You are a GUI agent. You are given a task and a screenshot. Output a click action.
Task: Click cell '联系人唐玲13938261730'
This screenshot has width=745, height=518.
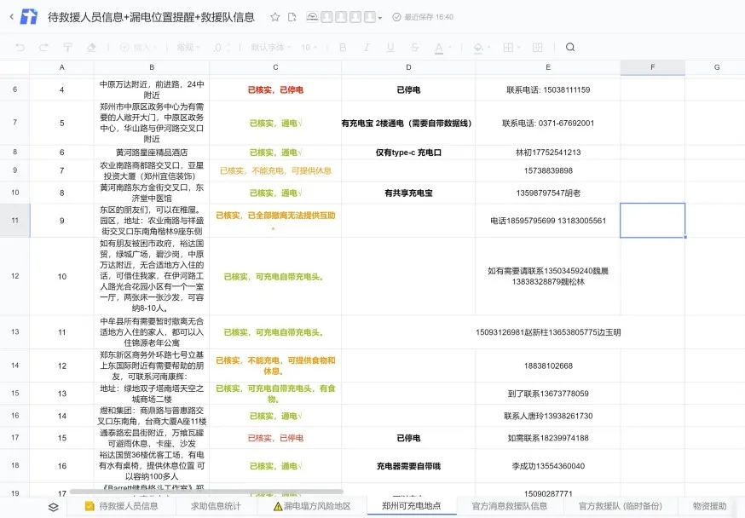(548, 416)
